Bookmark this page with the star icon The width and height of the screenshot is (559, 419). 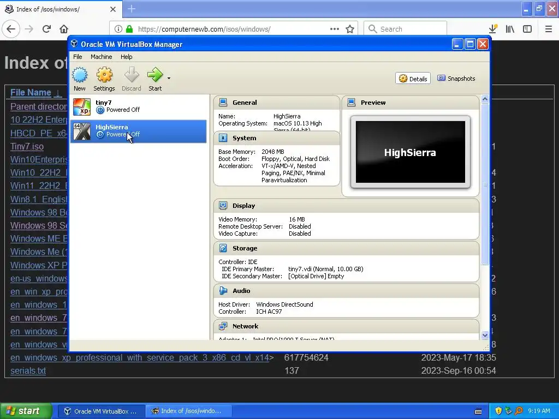(x=350, y=29)
